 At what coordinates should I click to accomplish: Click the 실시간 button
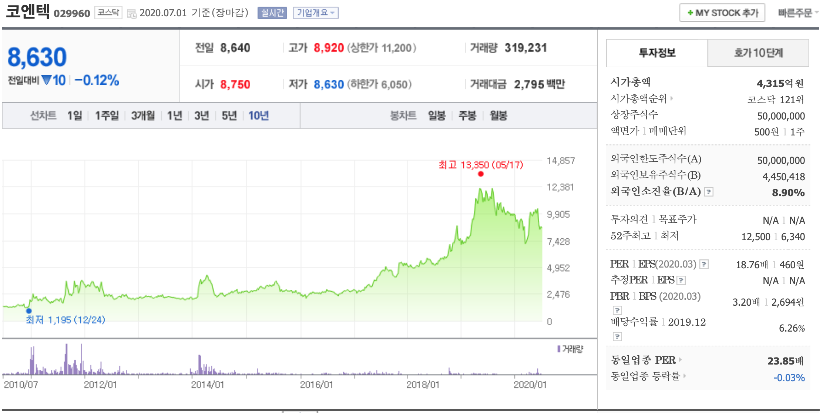coord(272,13)
